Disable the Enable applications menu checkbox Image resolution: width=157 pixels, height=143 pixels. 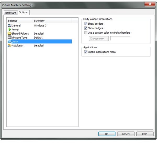tap(86, 52)
